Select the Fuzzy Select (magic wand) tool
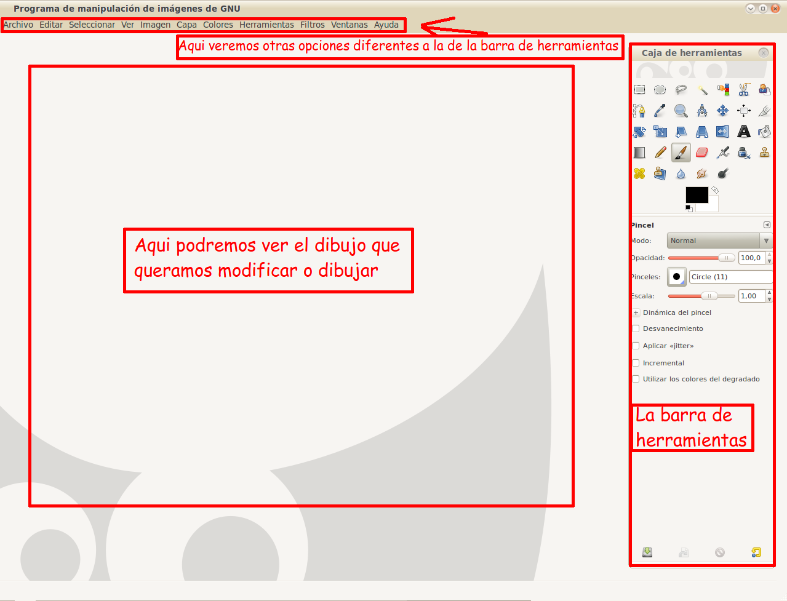 (x=701, y=89)
